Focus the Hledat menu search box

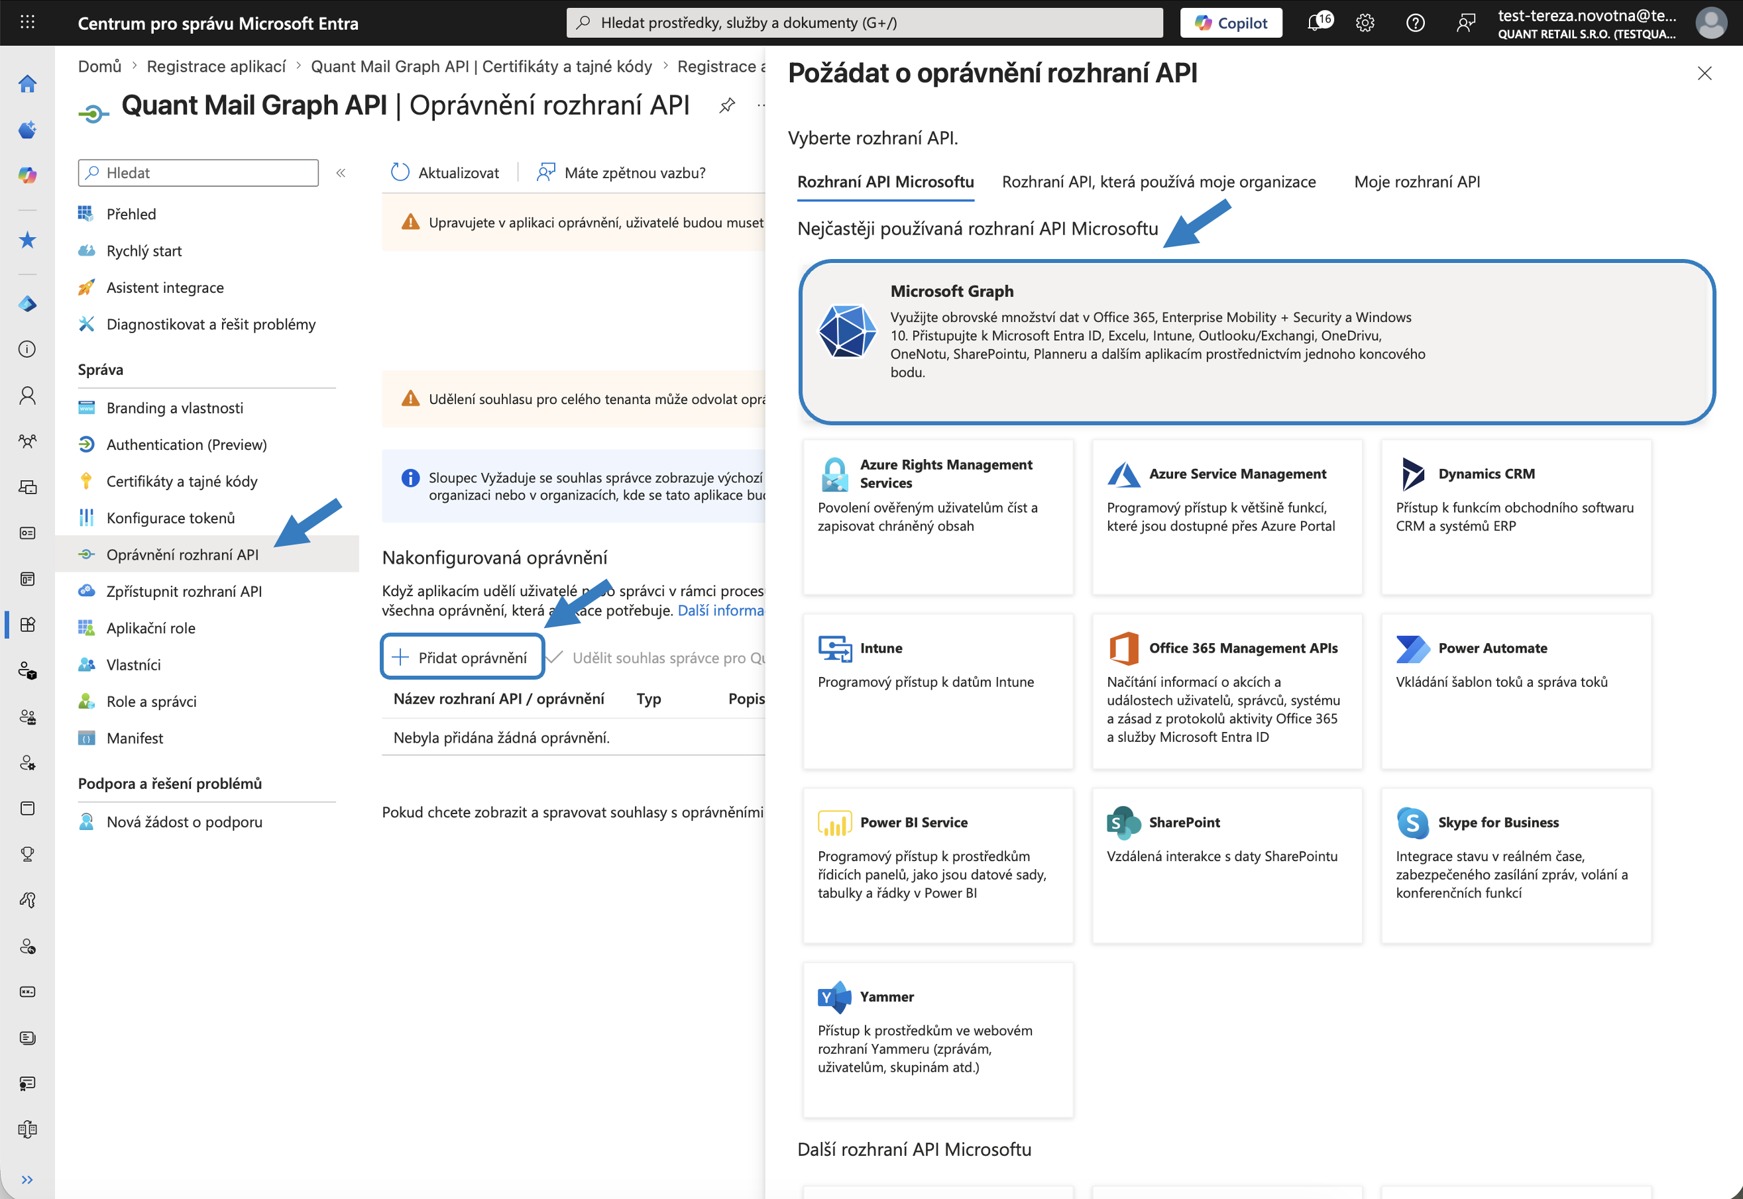tap(198, 173)
